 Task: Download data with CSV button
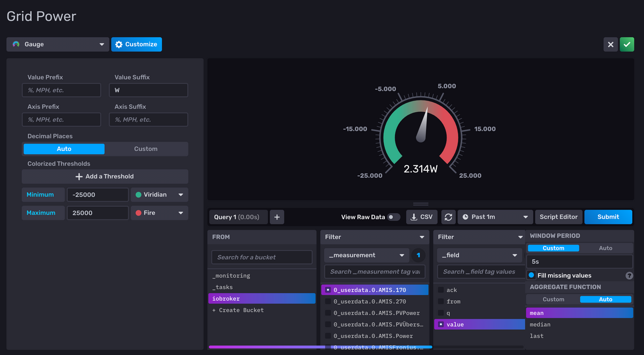tap(421, 217)
